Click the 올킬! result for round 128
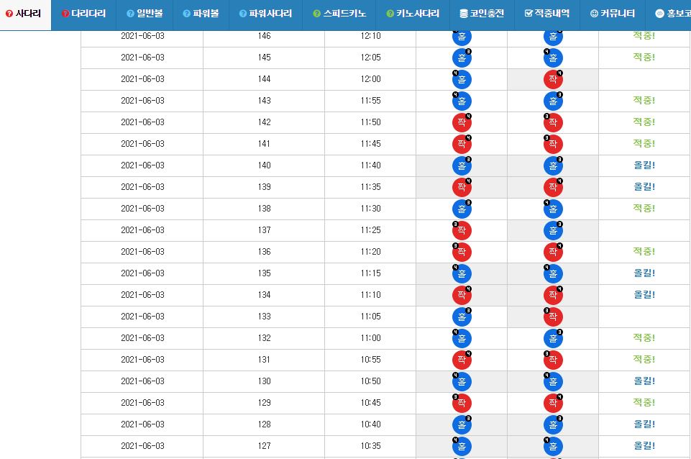This screenshot has height=459, width=691. (x=644, y=424)
